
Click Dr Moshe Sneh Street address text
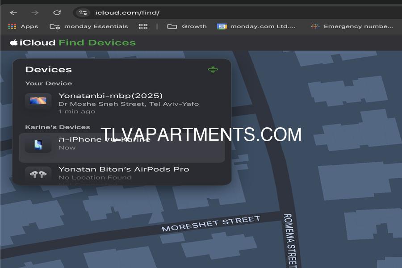(129, 104)
